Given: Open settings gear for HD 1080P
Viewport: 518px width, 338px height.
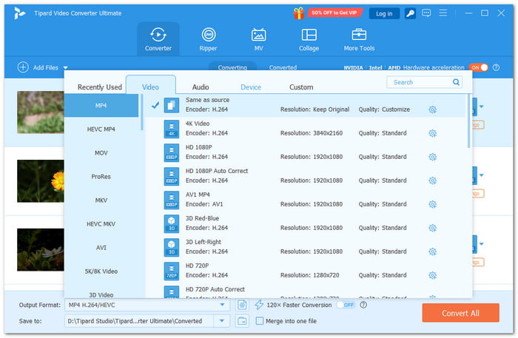Looking at the screenshot, I should tap(432, 157).
